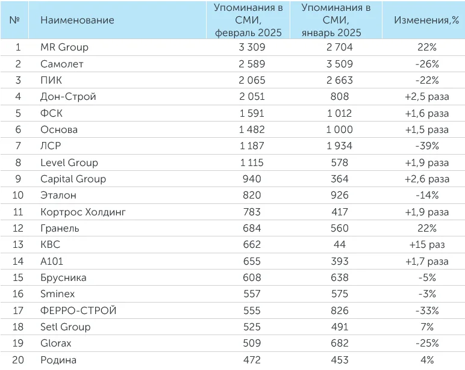Click February value 3 309

248,47
